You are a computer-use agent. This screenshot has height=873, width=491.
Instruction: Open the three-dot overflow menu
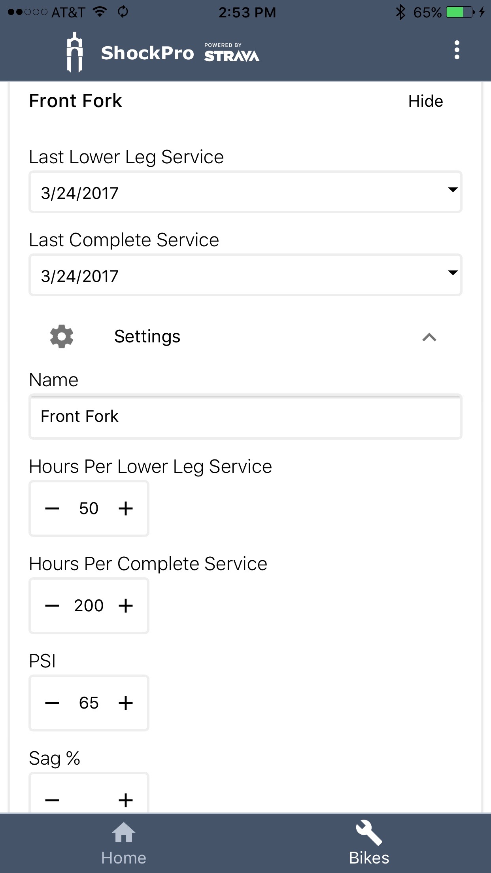tap(457, 51)
